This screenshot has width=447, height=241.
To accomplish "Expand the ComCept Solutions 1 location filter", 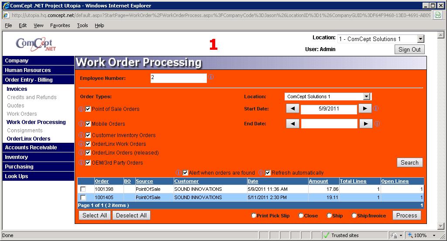I will click(x=367, y=96).
